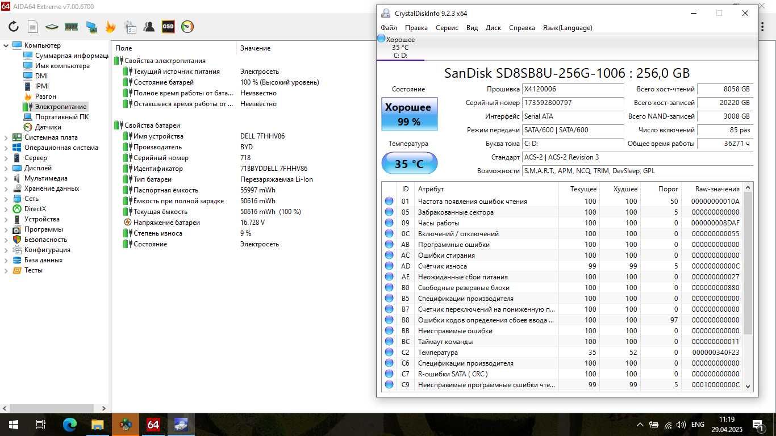Collapse the Компьютер tree node arrow
Viewport: 776px width, 436px height.
(6, 45)
